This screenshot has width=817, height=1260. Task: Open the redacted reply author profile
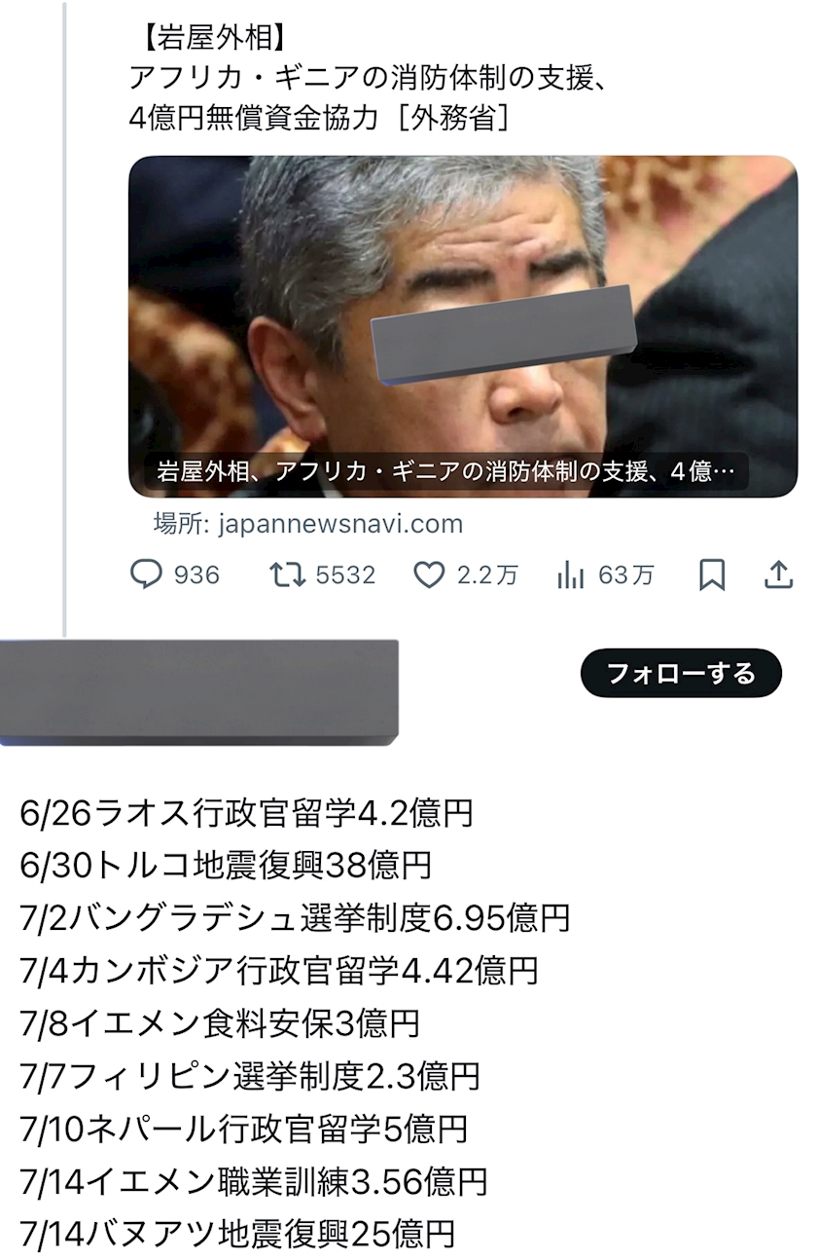199,692
